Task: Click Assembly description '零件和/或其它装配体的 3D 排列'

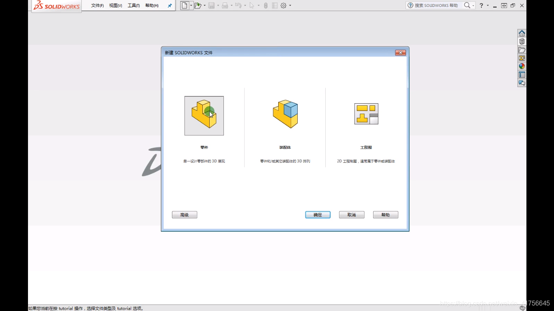Action: [x=285, y=161]
